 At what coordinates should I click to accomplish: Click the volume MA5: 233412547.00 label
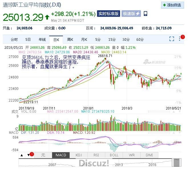[62, 112]
